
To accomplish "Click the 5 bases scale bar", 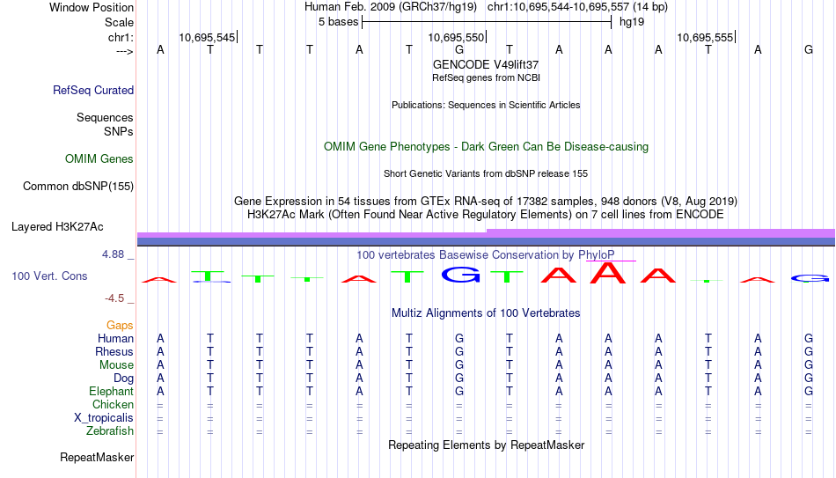I will (x=487, y=22).
